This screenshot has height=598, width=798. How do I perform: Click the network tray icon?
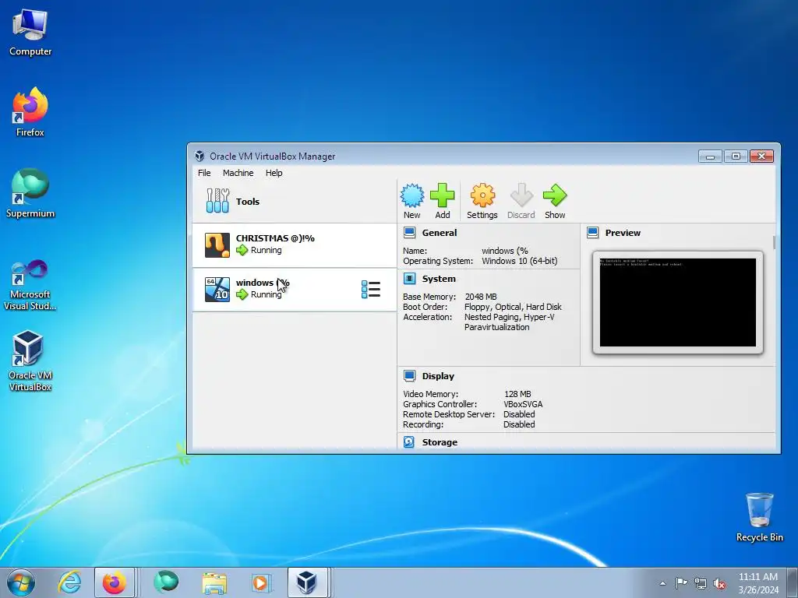tap(701, 583)
